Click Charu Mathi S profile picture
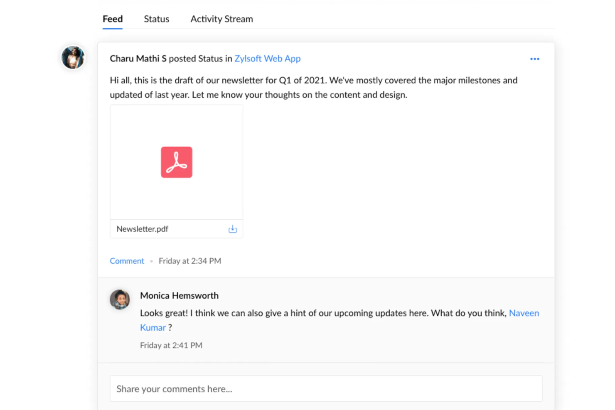615x410 pixels. point(73,57)
